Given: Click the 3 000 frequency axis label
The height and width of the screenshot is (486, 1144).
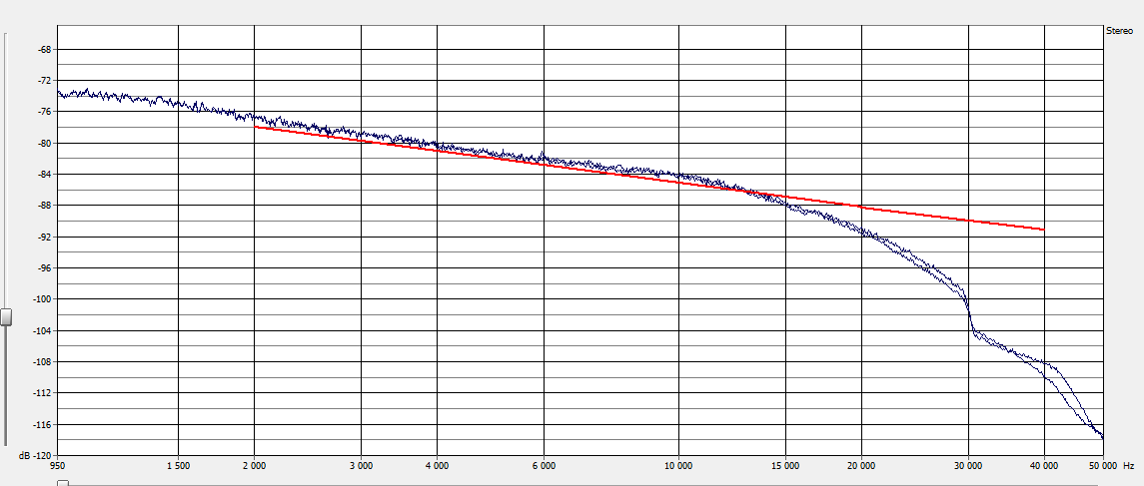Looking at the screenshot, I should (x=361, y=466).
